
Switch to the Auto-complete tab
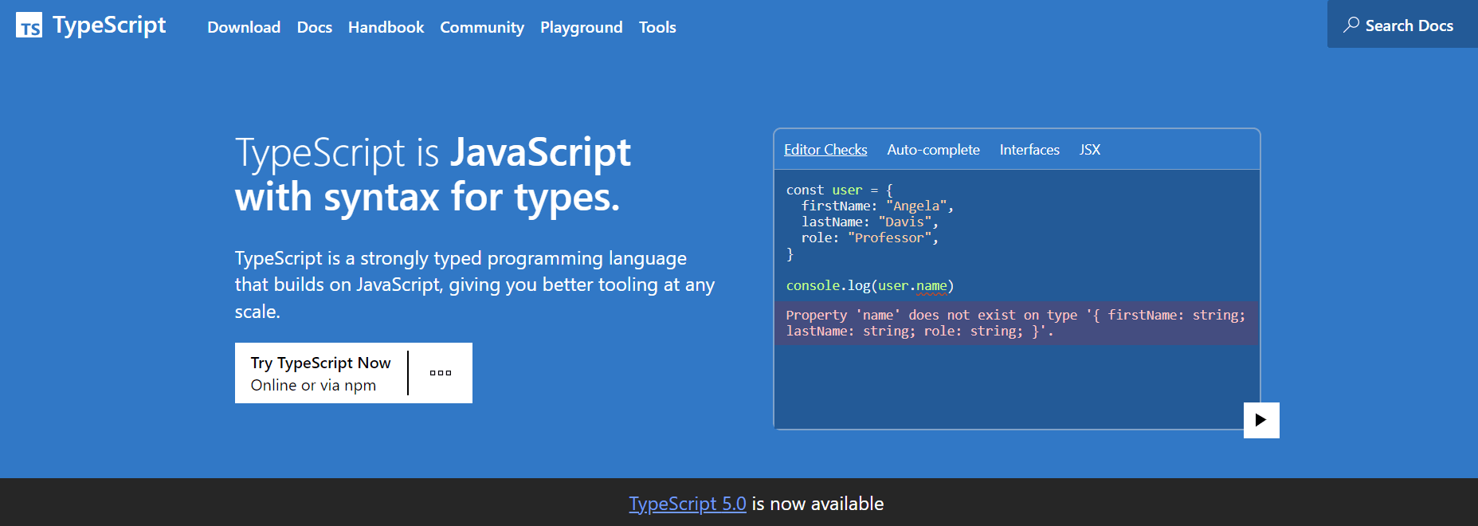point(933,150)
